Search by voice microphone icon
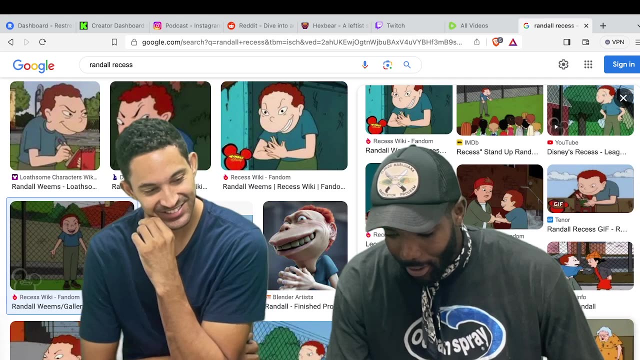 tap(365, 64)
